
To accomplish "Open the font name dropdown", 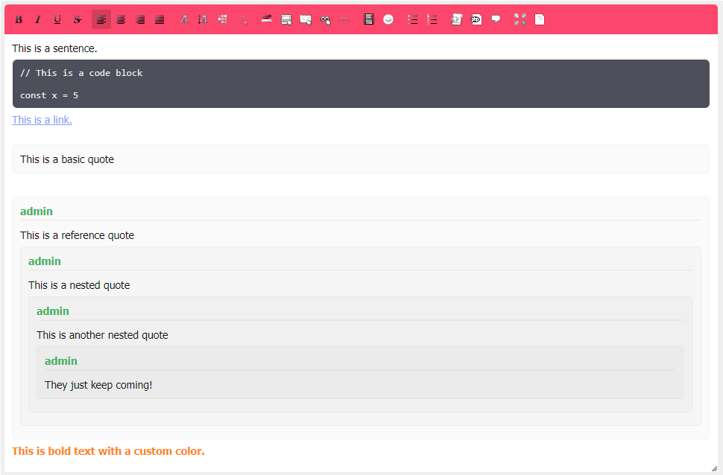I will (183, 19).
